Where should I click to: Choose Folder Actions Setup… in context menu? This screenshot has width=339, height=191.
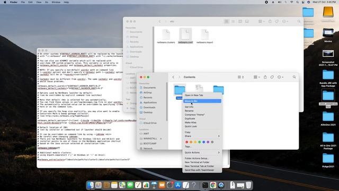coord(202,158)
